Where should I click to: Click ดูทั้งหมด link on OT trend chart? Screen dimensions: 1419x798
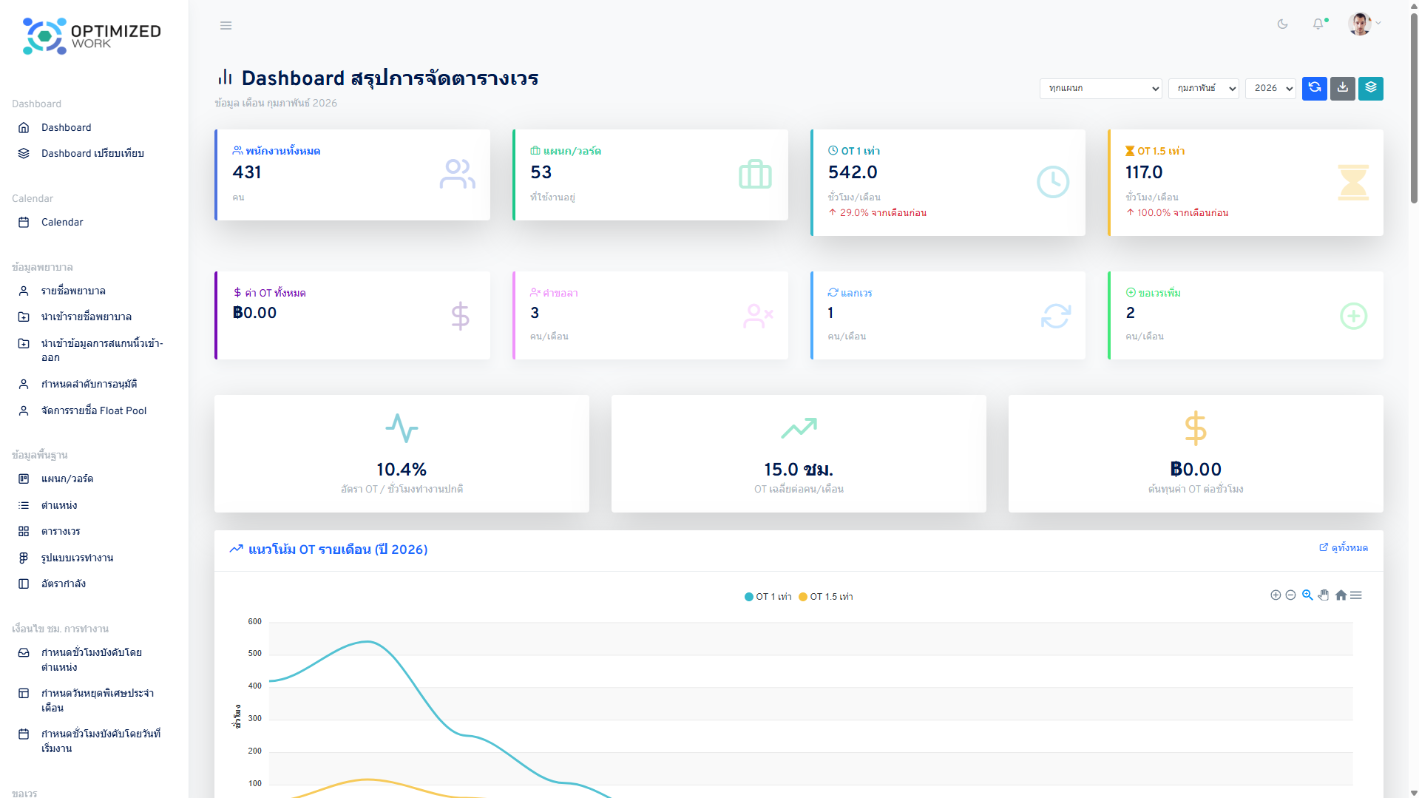pyautogui.click(x=1344, y=548)
